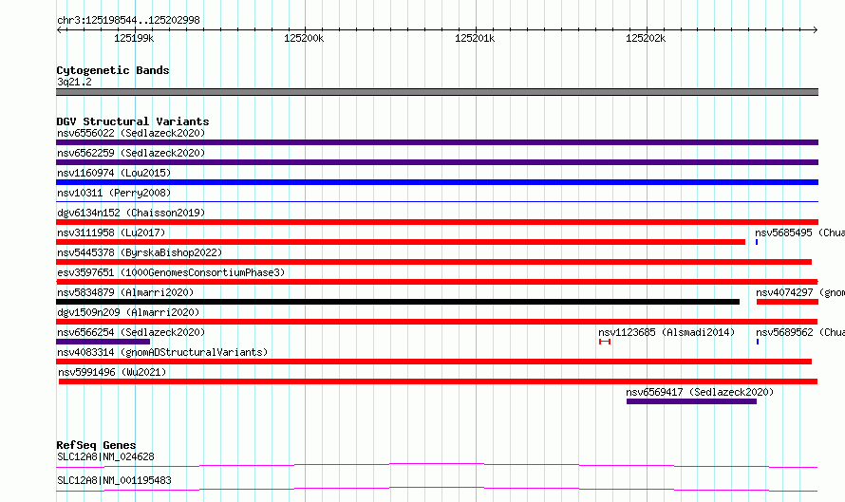Click the nsv5445378 (ByrskaBishop2022) label
Screen dimensions: 845x502
[140, 252]
